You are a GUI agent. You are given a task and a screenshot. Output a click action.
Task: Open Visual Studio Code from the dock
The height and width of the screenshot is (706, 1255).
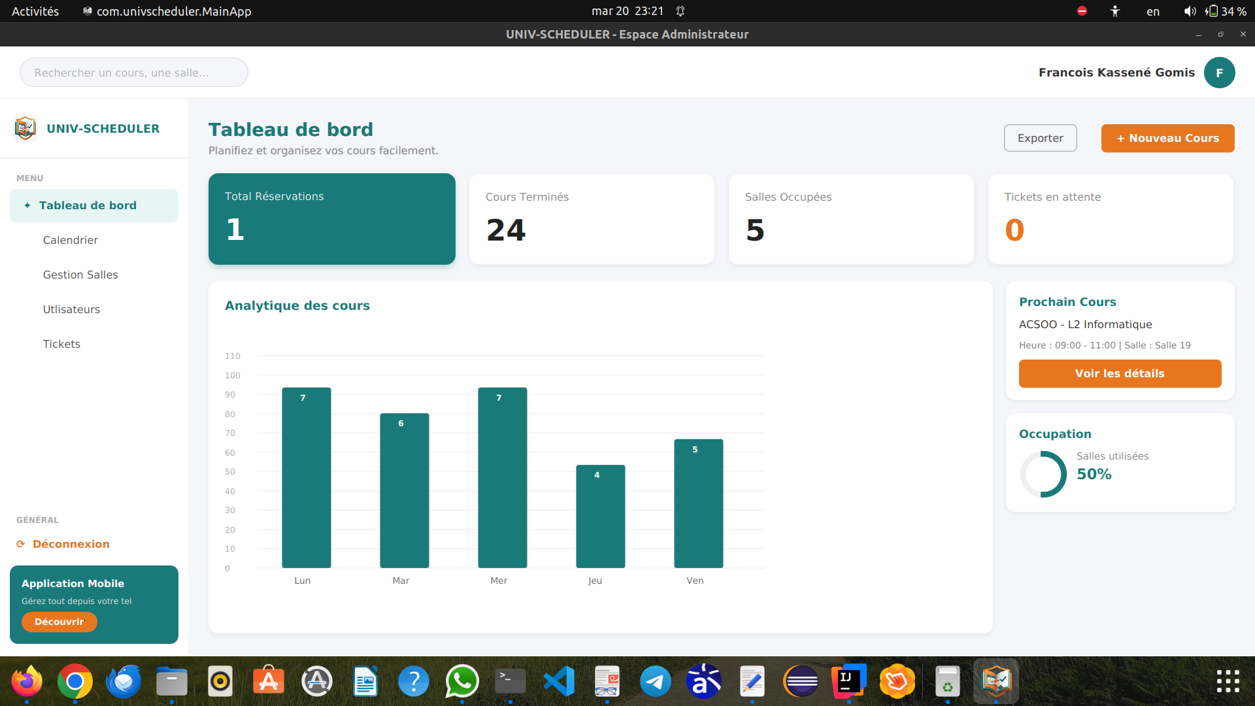(x=559, y=681)
